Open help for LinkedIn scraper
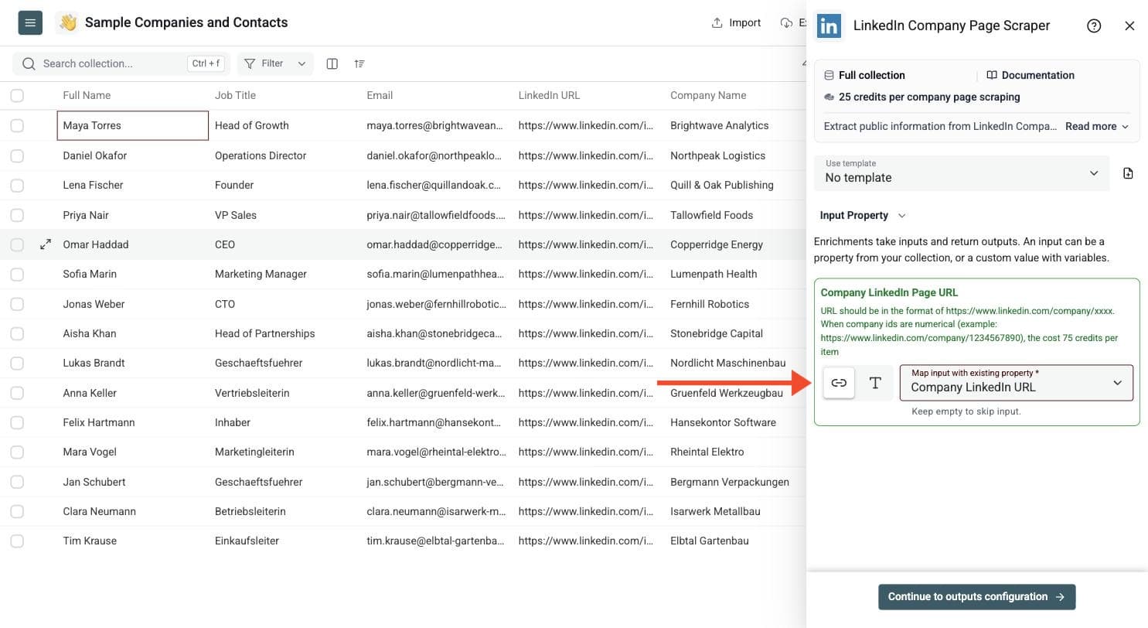 [x=1094, y=26]
